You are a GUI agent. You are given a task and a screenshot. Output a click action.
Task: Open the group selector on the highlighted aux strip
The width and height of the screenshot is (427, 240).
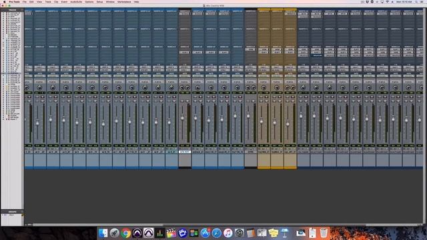coord(185,81)
